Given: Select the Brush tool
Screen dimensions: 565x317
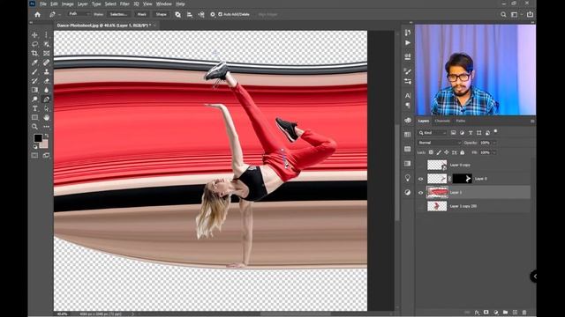Looking at the screenshot, I should 34,71.
